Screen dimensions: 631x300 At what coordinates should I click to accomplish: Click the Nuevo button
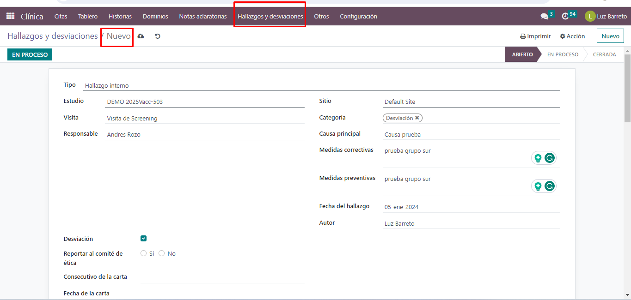pos(610,36)
